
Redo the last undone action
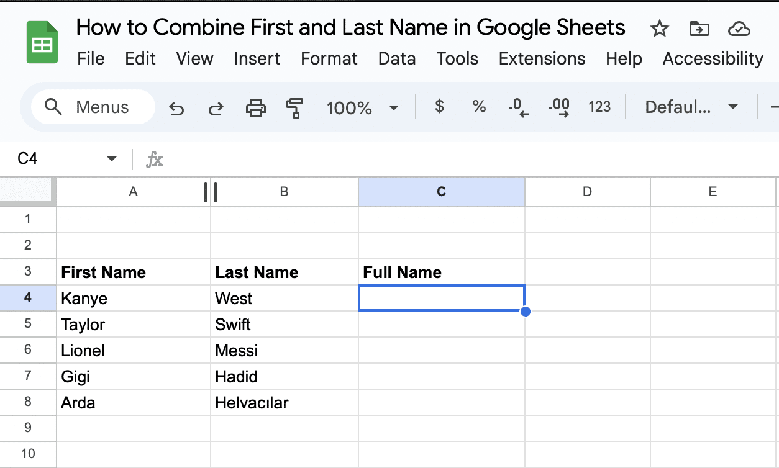[x=216, y=108]
